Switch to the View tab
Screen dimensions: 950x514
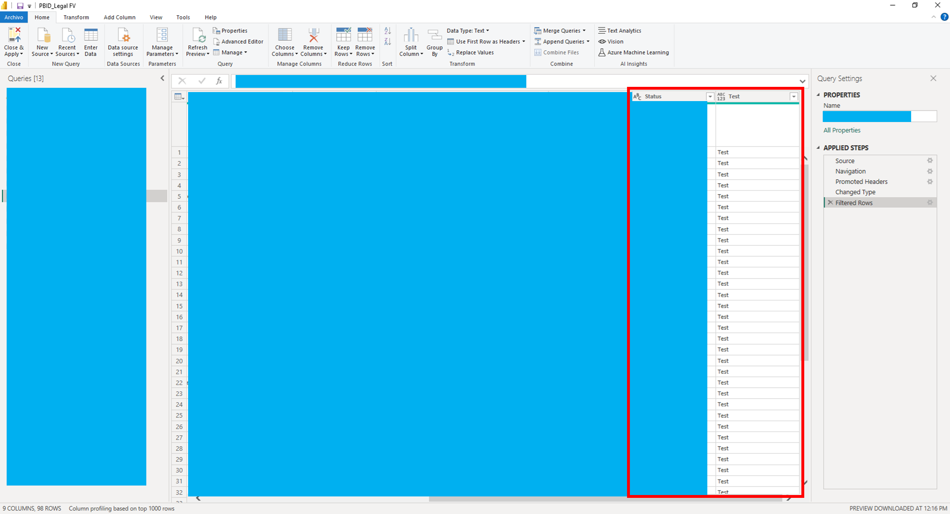coord(156,17)
